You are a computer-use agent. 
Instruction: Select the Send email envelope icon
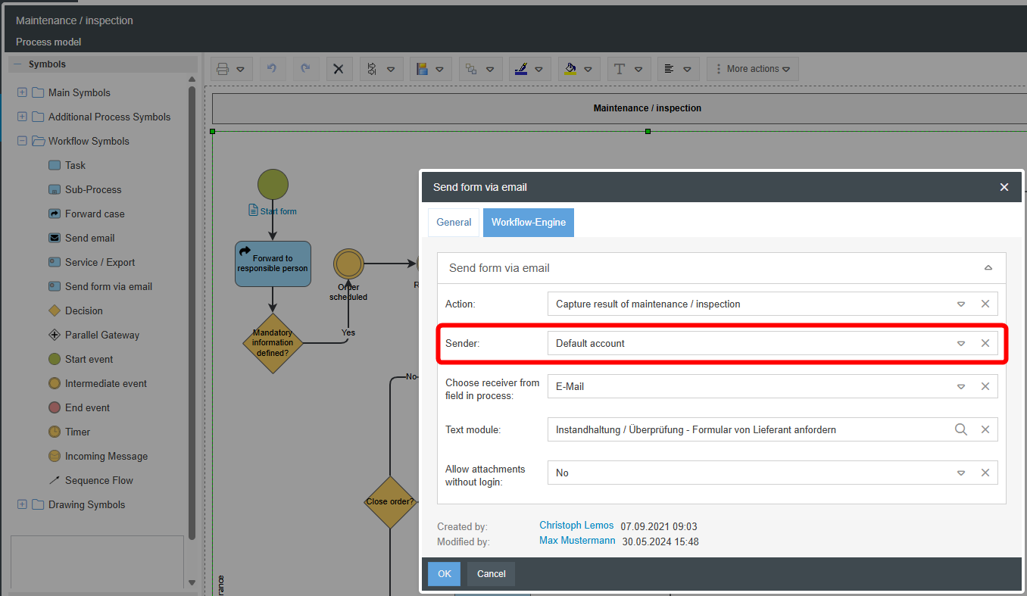point(55,238)
